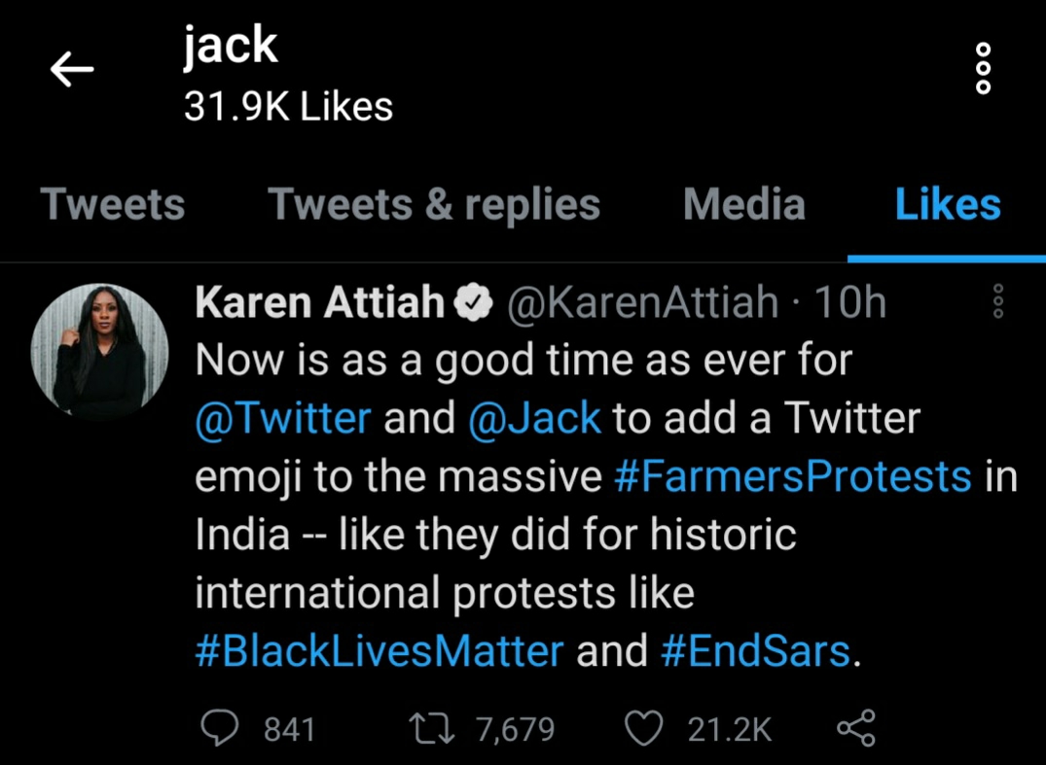Open Karen Attiah's profile picture

[x=99, y=352]
